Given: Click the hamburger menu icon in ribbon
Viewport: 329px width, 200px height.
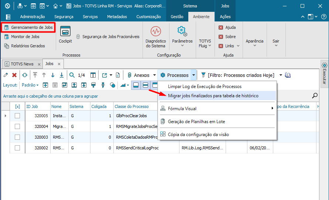Looking at the screenshot, I should [x=8, y=17].
